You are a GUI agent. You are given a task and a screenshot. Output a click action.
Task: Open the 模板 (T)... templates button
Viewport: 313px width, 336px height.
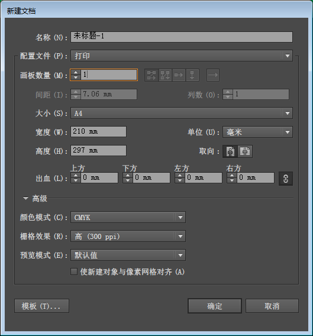41,306
